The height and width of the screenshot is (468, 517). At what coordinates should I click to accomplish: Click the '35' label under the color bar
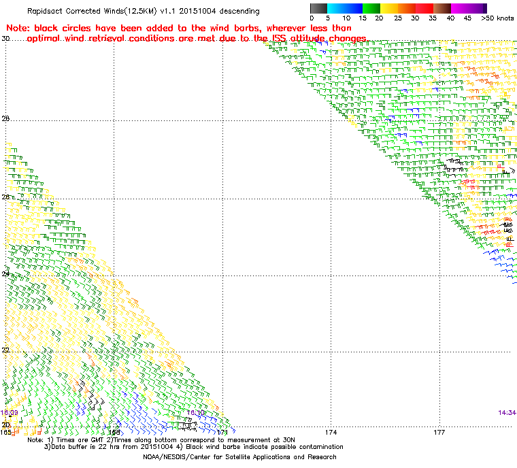[x=433, y=18]
